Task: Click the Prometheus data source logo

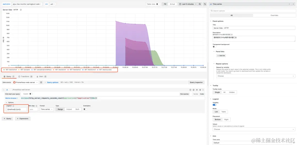Action: point(15,82)
